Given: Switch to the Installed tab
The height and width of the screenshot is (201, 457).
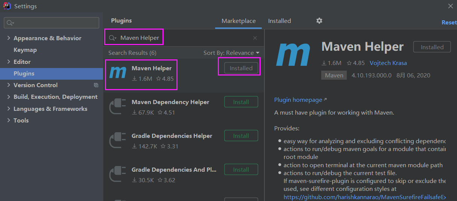Looking at the screenshot, I should point(279,21).
